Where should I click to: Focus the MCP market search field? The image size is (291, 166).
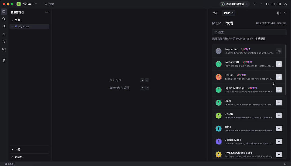coord(249,32)
